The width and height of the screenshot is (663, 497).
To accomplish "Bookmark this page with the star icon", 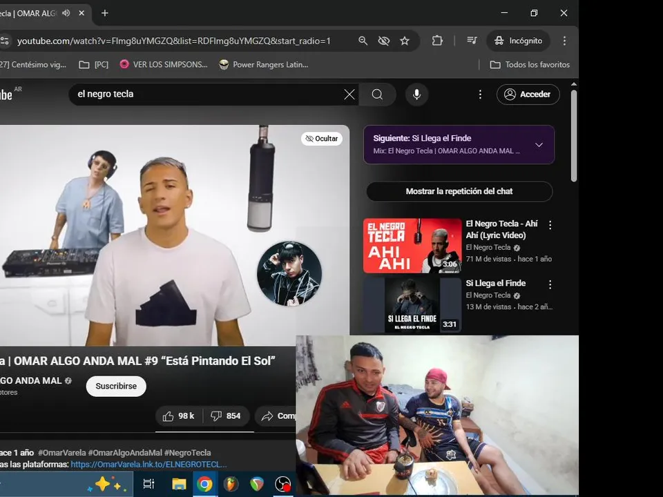I will click(405, 41).
